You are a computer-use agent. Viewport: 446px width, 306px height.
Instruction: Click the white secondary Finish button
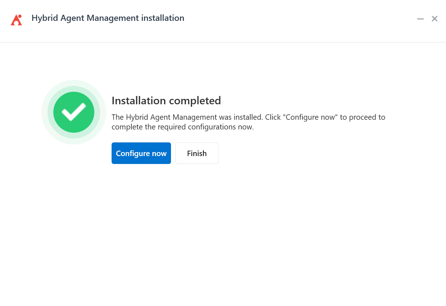[197, 153]
